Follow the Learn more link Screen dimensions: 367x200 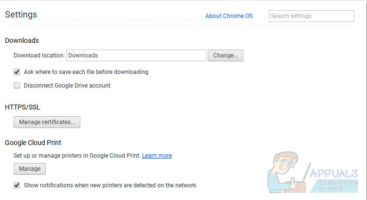tap(157, 156)
